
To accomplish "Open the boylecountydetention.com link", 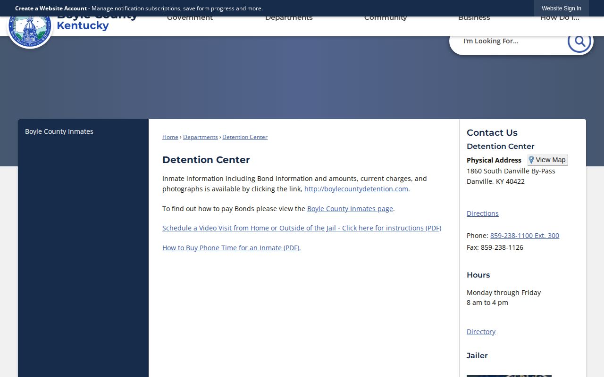I will tap(356, 189).
